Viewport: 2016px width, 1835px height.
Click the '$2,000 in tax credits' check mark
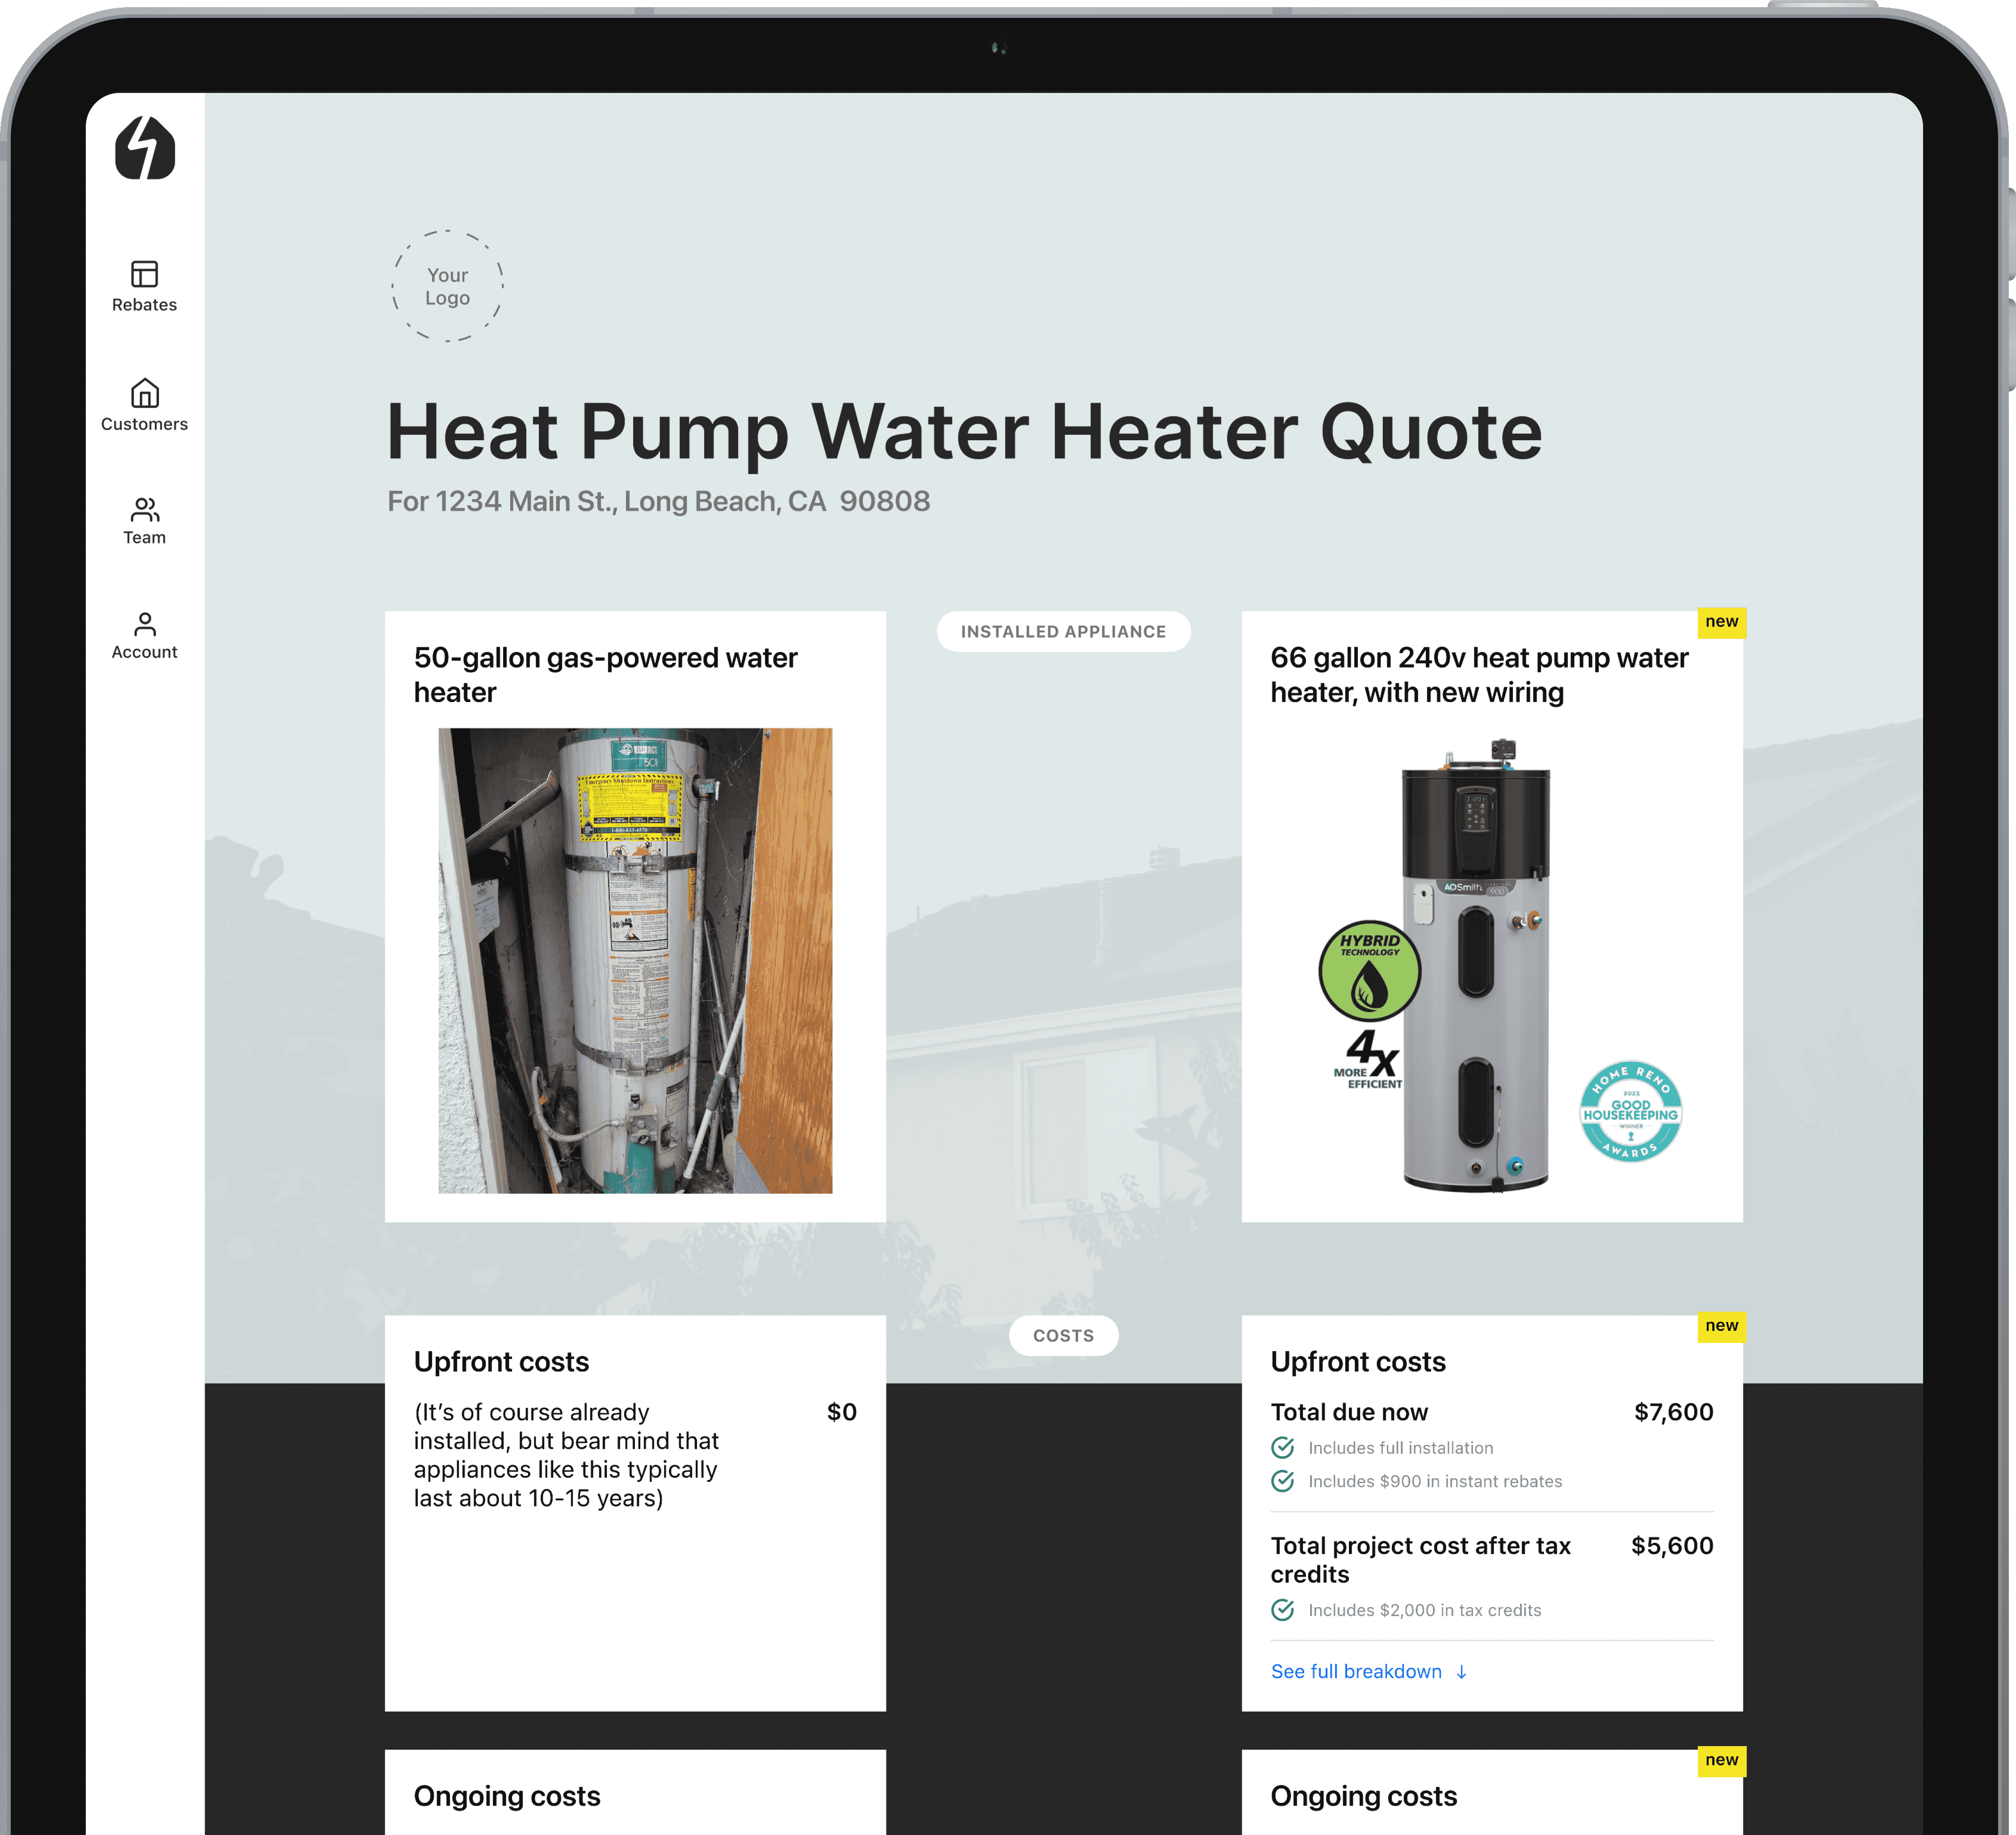(x=1282, y=1610)
